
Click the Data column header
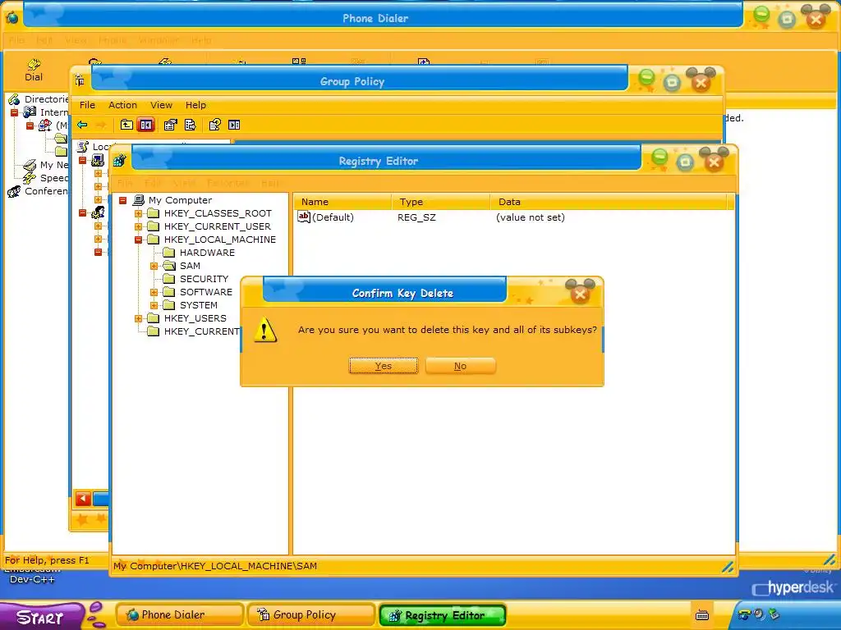pos(609,202)
